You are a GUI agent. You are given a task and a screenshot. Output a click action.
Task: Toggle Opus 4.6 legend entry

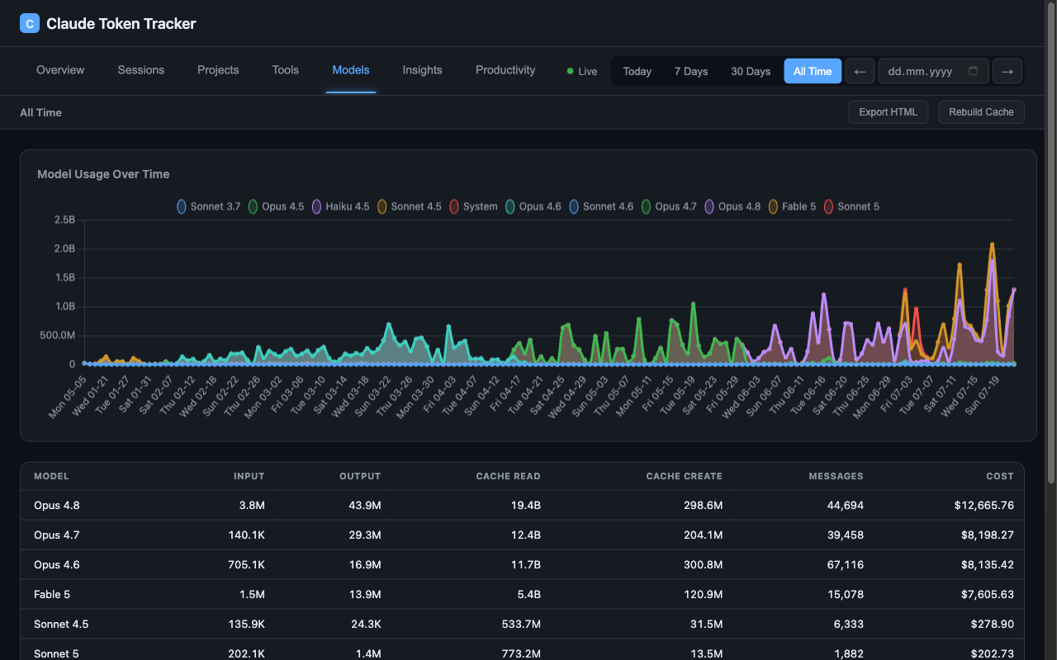[533, 206]
